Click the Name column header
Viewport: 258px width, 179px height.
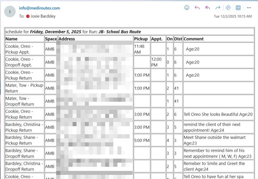(x=12, y=39)
